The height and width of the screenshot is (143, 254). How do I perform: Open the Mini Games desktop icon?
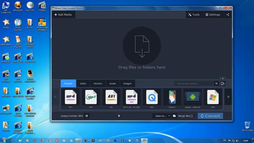click(x=6, y=41)
